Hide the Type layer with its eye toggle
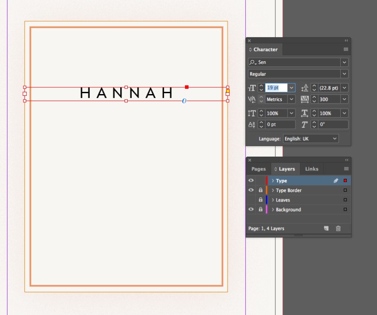Screen dimensions: 377x315 (x=251, y=181)
